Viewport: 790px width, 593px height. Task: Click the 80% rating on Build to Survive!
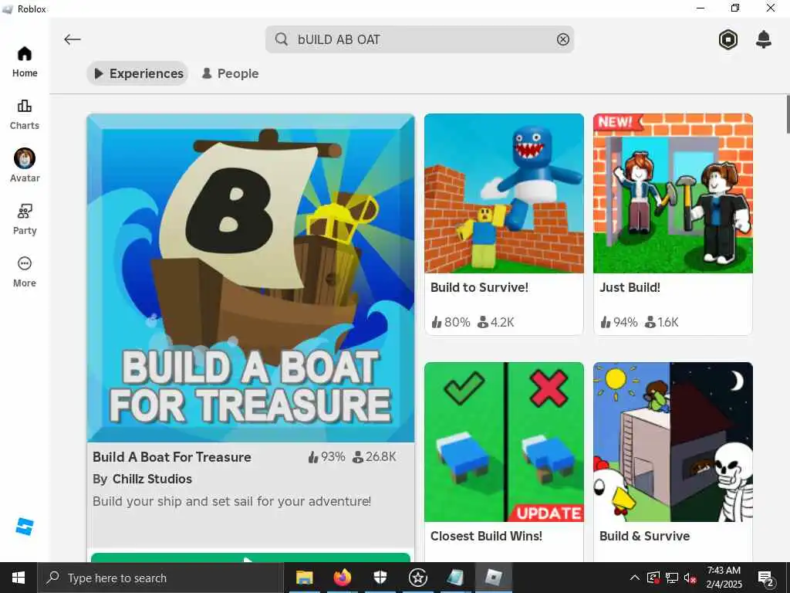pyautogui.click(x=451, y=322)
